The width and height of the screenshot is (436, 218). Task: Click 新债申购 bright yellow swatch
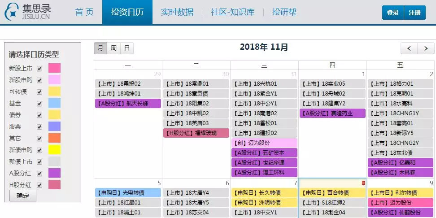[x=55, y=150]
